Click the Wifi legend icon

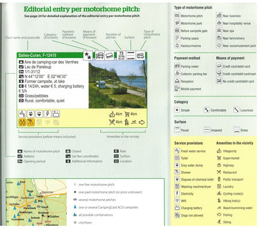tap(177, 200)
